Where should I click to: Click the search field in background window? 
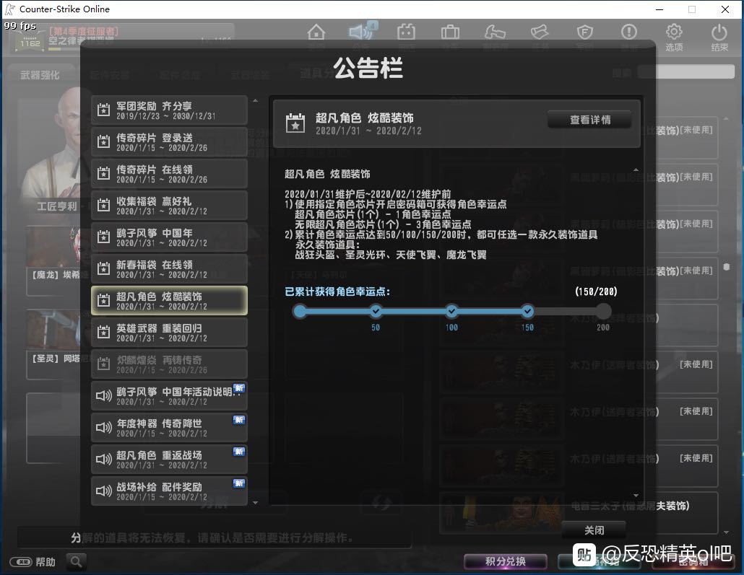[x=685, y=72]
